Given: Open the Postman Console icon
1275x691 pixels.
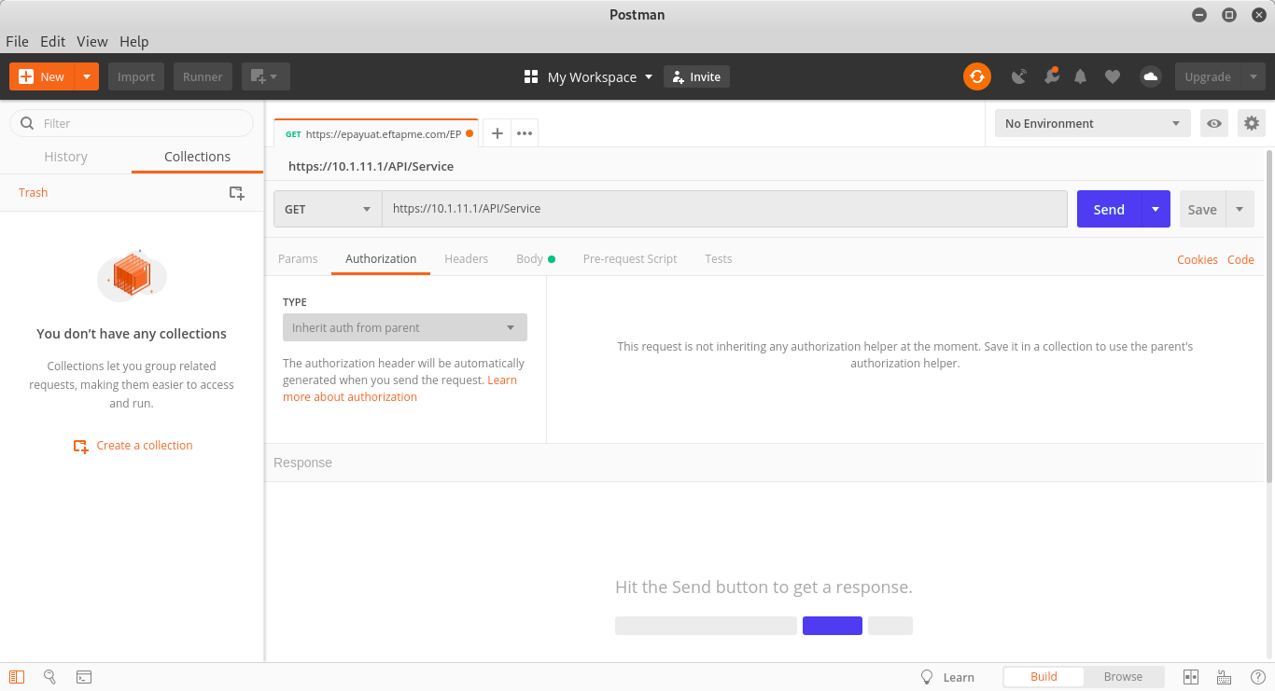Looking at the screenshot, I should click(84, 677).
